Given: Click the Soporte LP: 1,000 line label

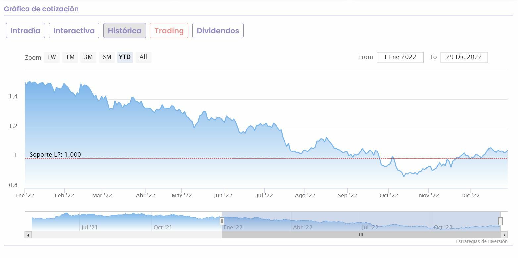Looking at the screenshot, I should (x=55, y=155).
